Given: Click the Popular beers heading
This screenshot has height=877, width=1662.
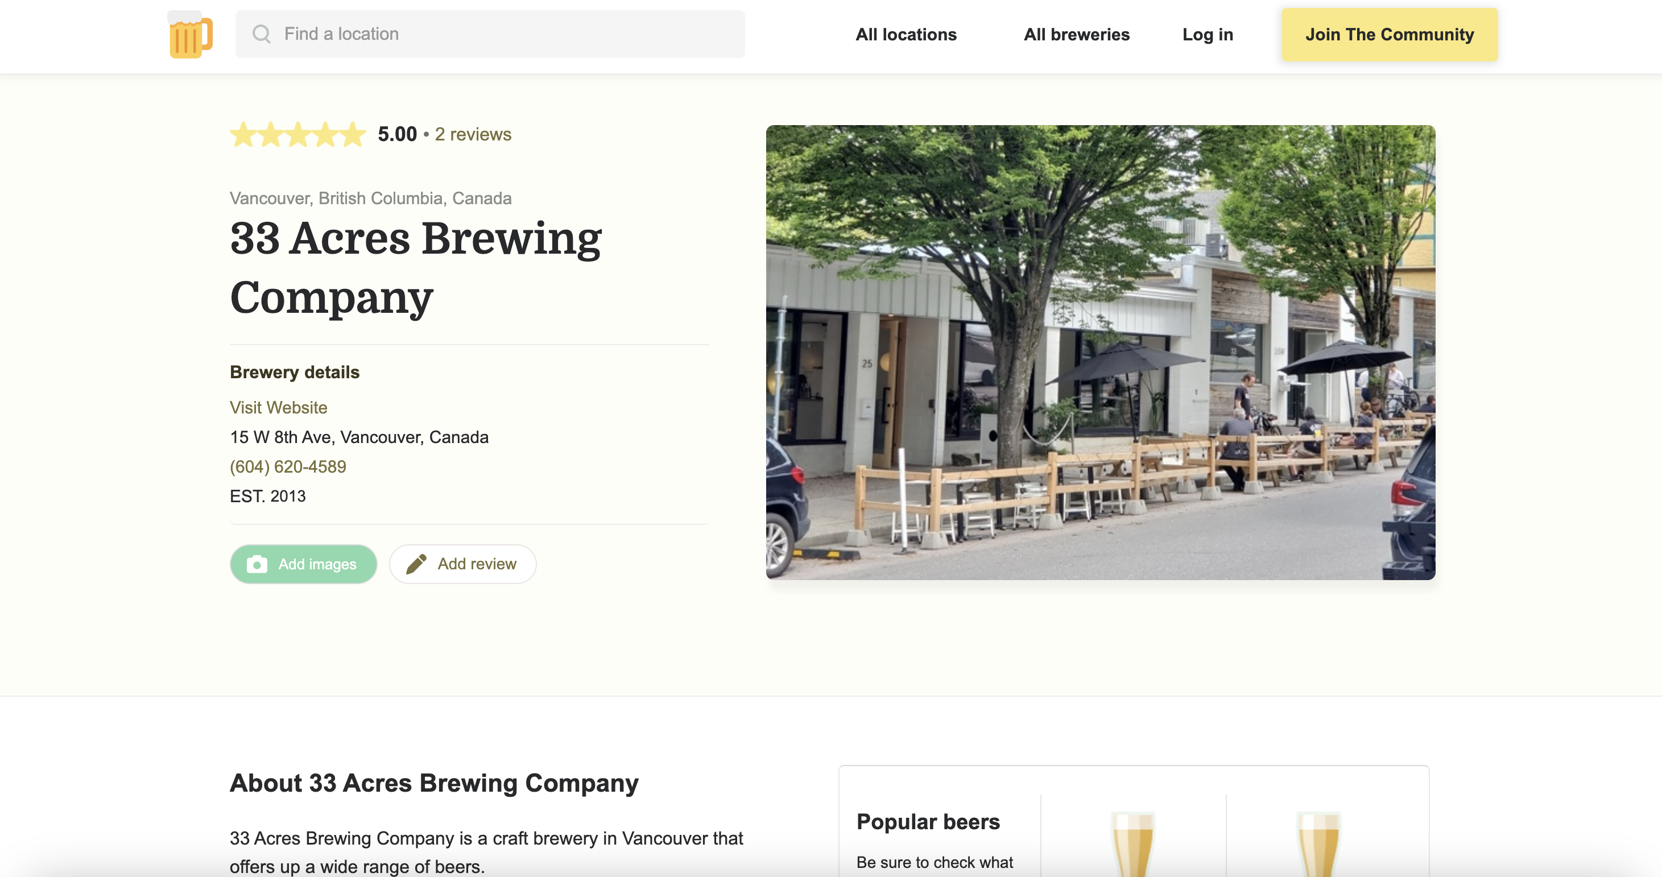Looking at the screenshot, I should (928, 821).
